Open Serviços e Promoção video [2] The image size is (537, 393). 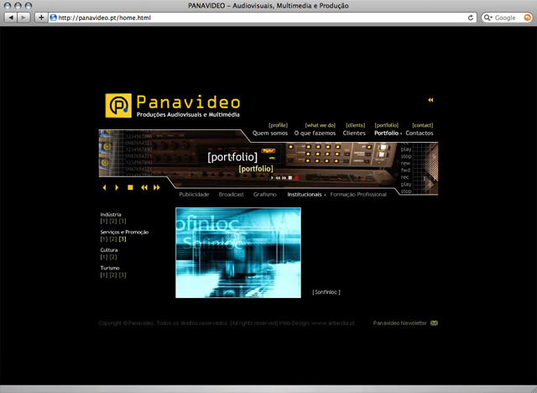[x=113, y=239]
